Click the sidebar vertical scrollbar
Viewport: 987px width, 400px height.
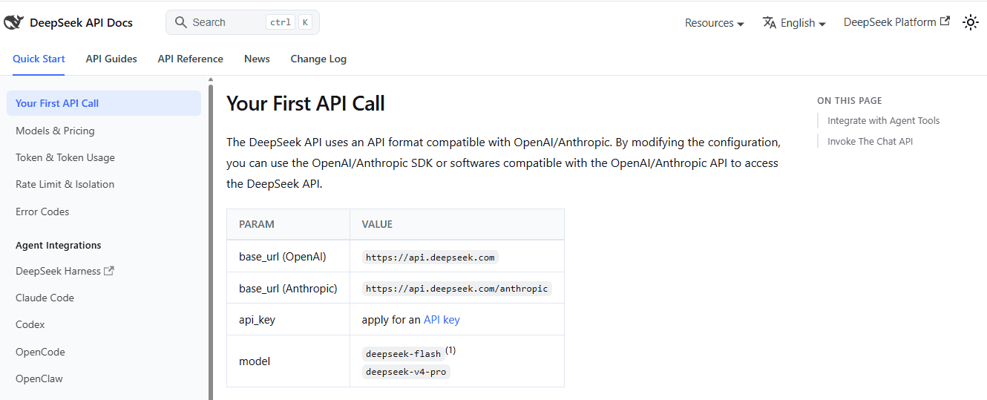coord(211,241)
